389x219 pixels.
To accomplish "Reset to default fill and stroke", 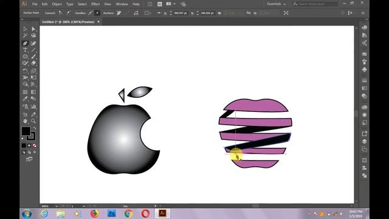I will tap(23, 139).
